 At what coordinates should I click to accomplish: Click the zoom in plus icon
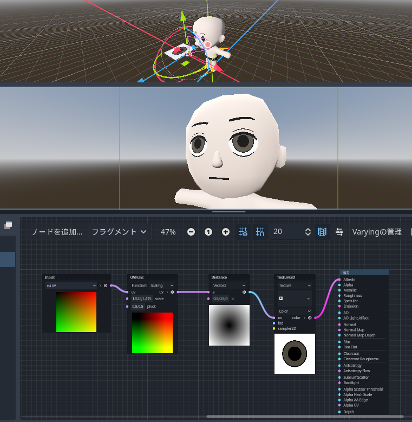tap(226, 232)
